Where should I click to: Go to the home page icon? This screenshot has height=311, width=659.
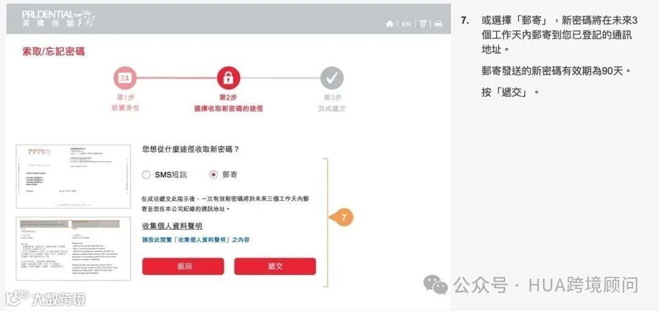pos(389,24)
